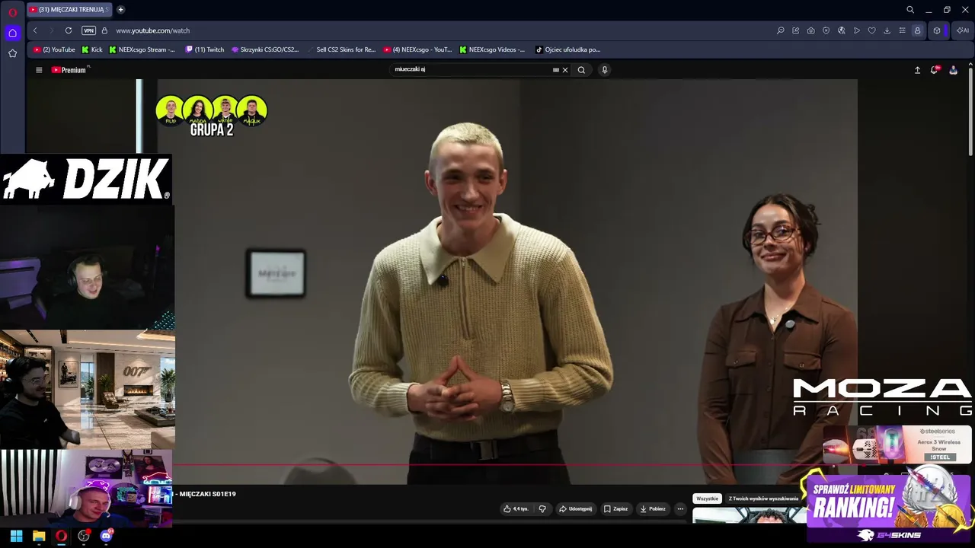Select the Wszystkie filter chip
Screen dimensions: 975x548
pyautogui.click(x=707, y=499)
